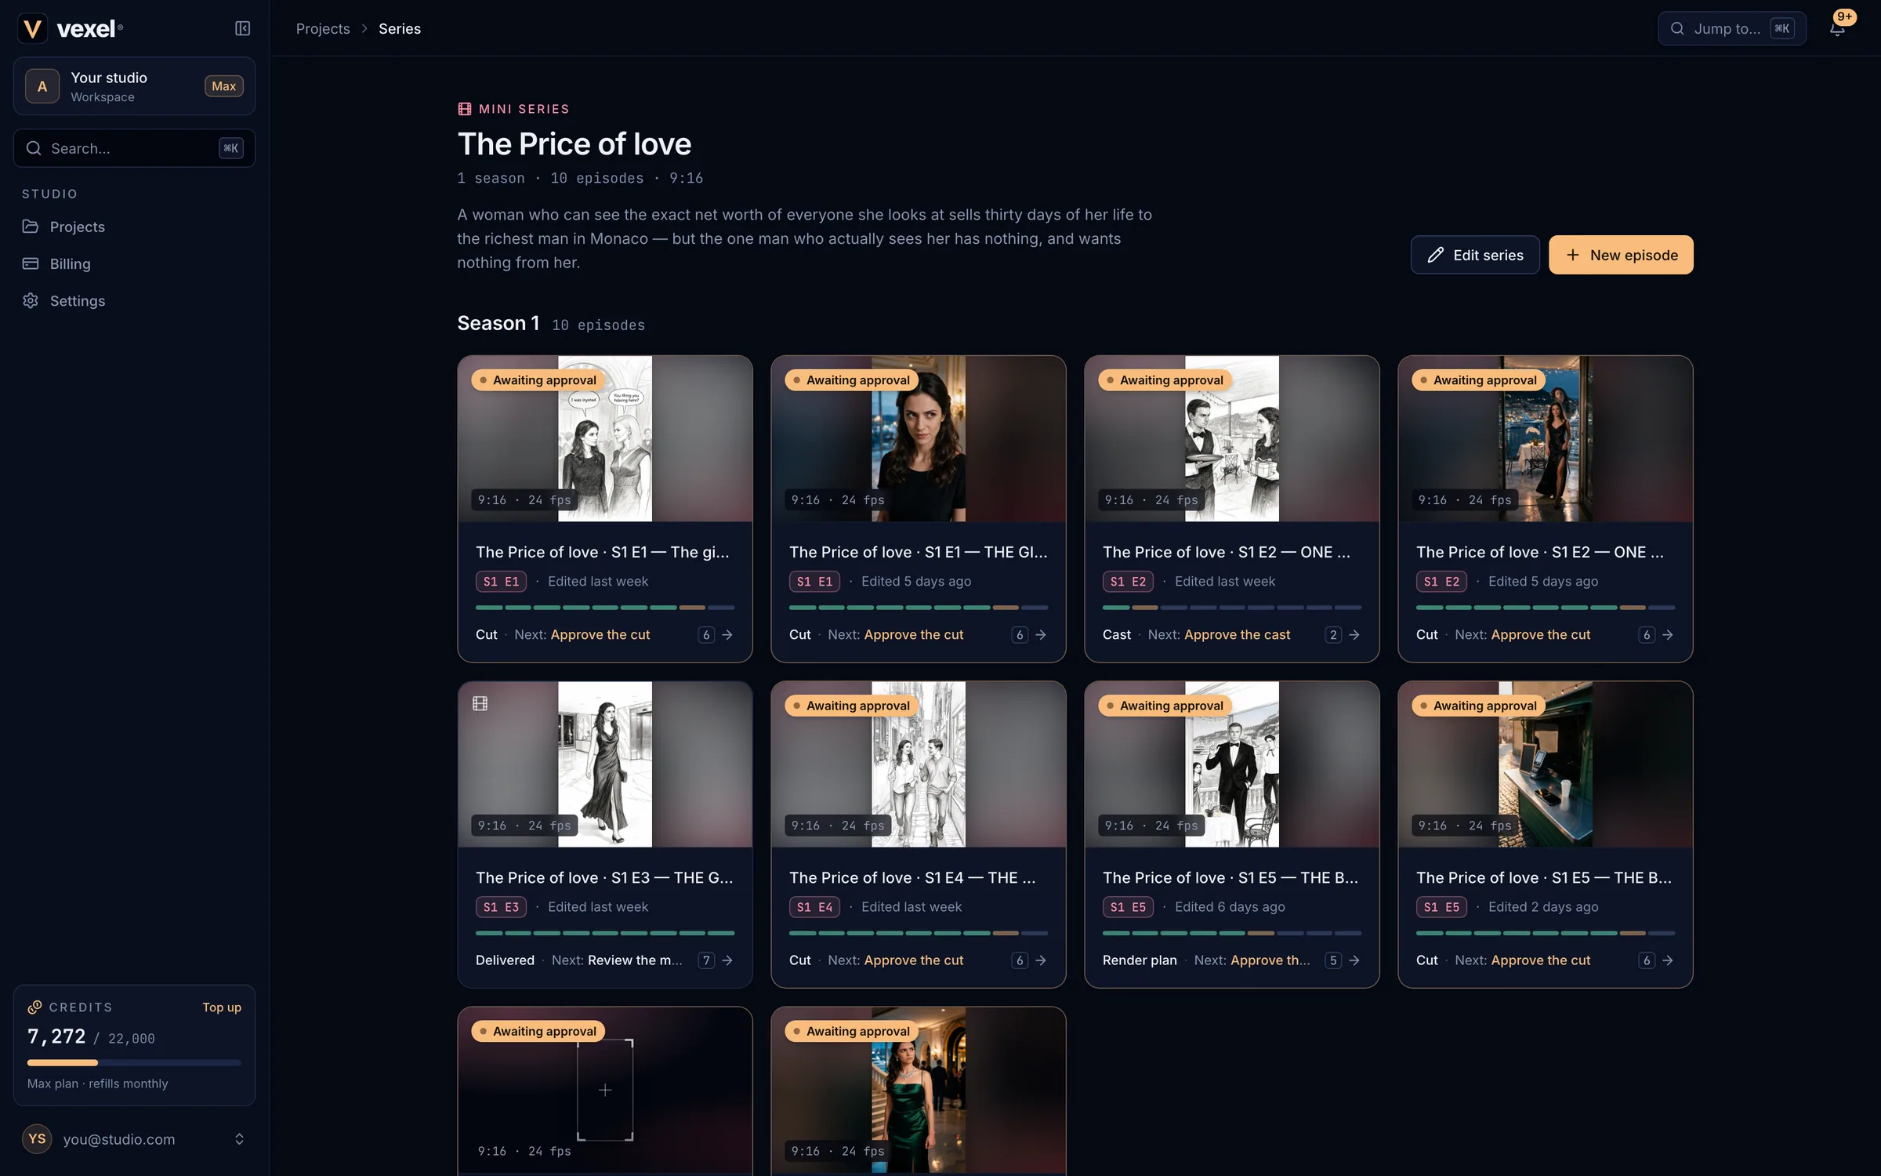
Task: Open the notifications bell
Action: [x=1836, y=28]
